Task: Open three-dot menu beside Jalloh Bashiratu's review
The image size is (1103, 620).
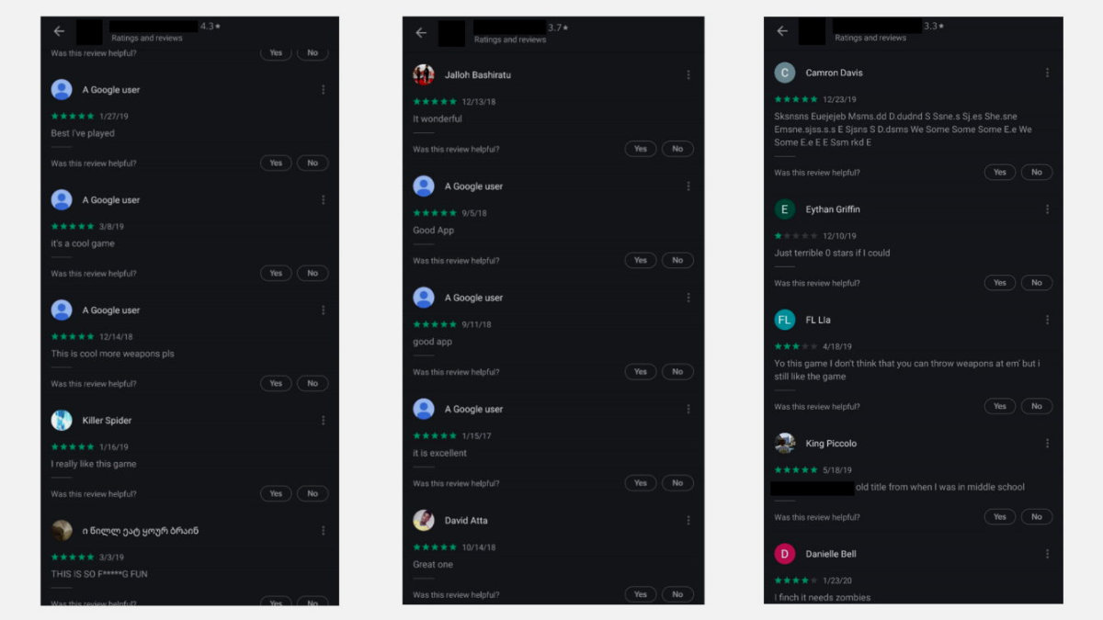Action: (688, 74)
